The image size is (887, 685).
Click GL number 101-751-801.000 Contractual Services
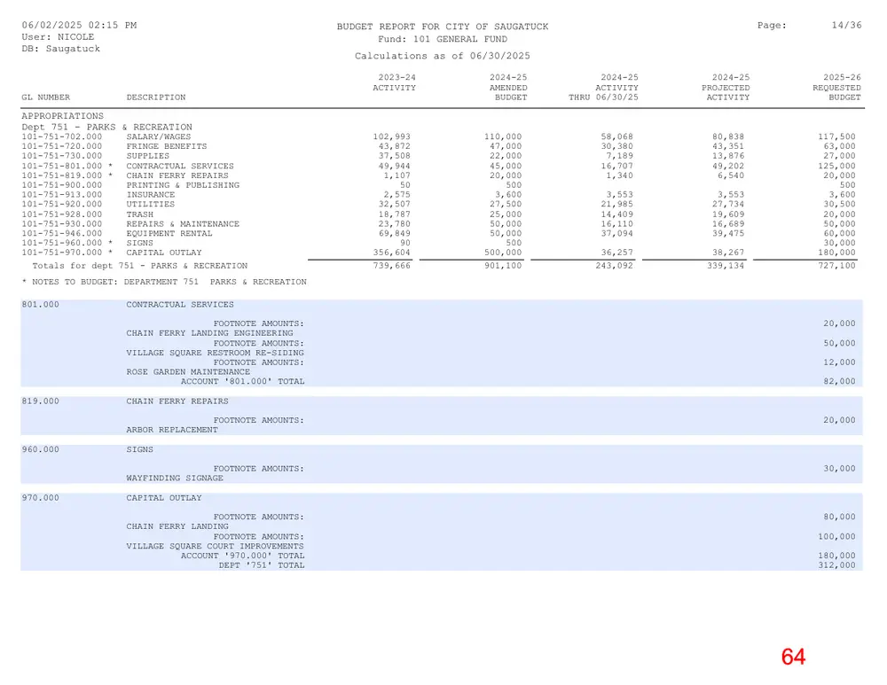pos(62,167)
